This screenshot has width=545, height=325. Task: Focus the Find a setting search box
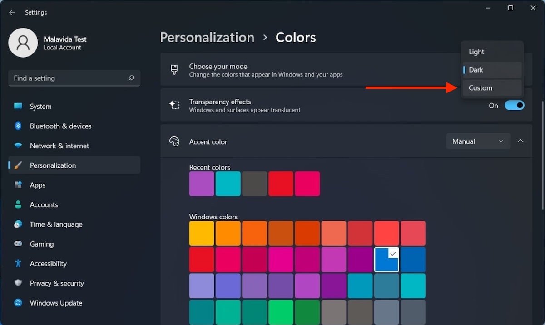tap(74, 78)
